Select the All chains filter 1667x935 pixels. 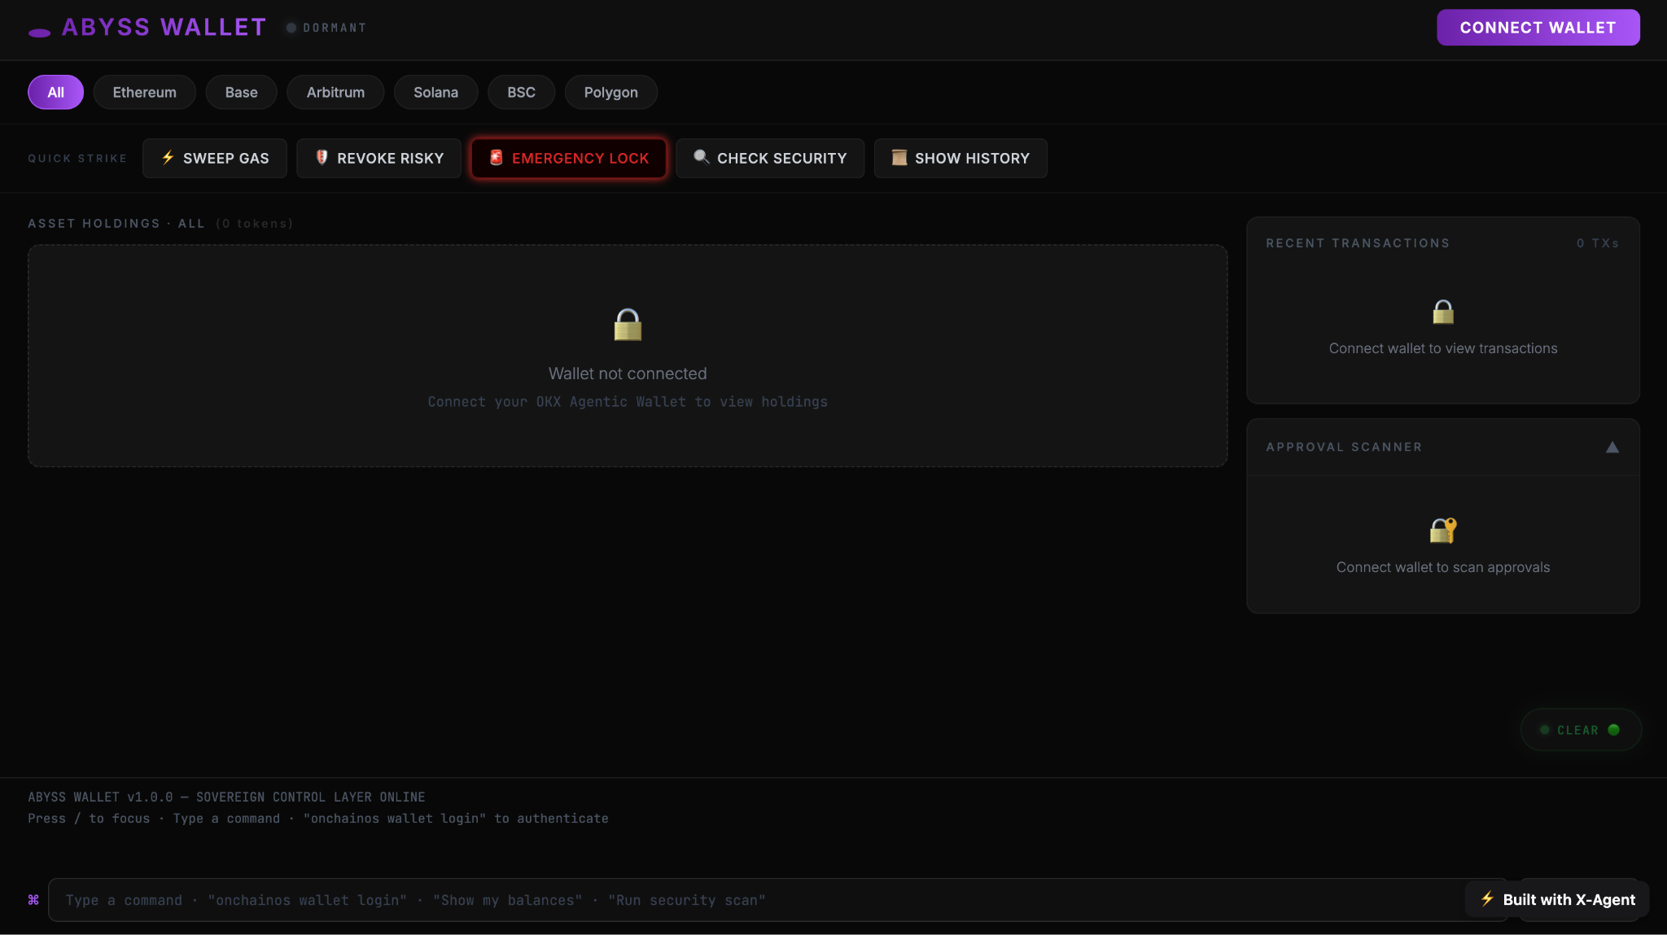(x=55, y=92)
